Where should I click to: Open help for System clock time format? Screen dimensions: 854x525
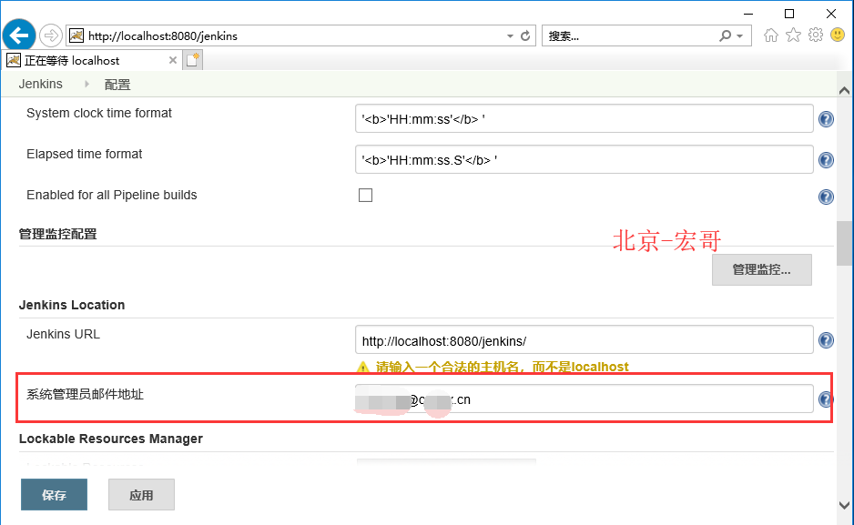[x=826, y=118]
